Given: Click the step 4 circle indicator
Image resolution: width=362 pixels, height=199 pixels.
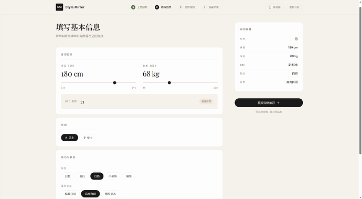Looking at the screenshot, I should tap(204, 7).
